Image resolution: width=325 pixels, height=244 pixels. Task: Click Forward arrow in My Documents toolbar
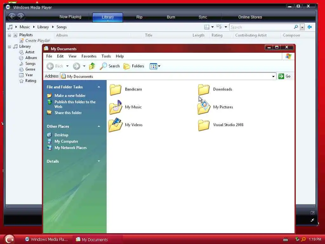tap(76, 66)
